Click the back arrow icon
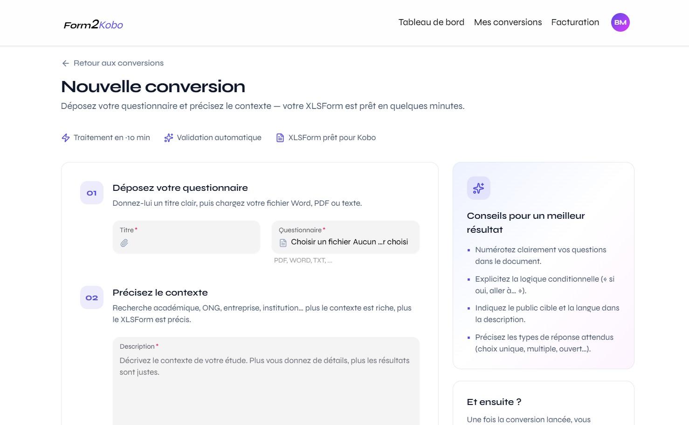This screenshot has width=689, height=425. (x=65, y=63)
